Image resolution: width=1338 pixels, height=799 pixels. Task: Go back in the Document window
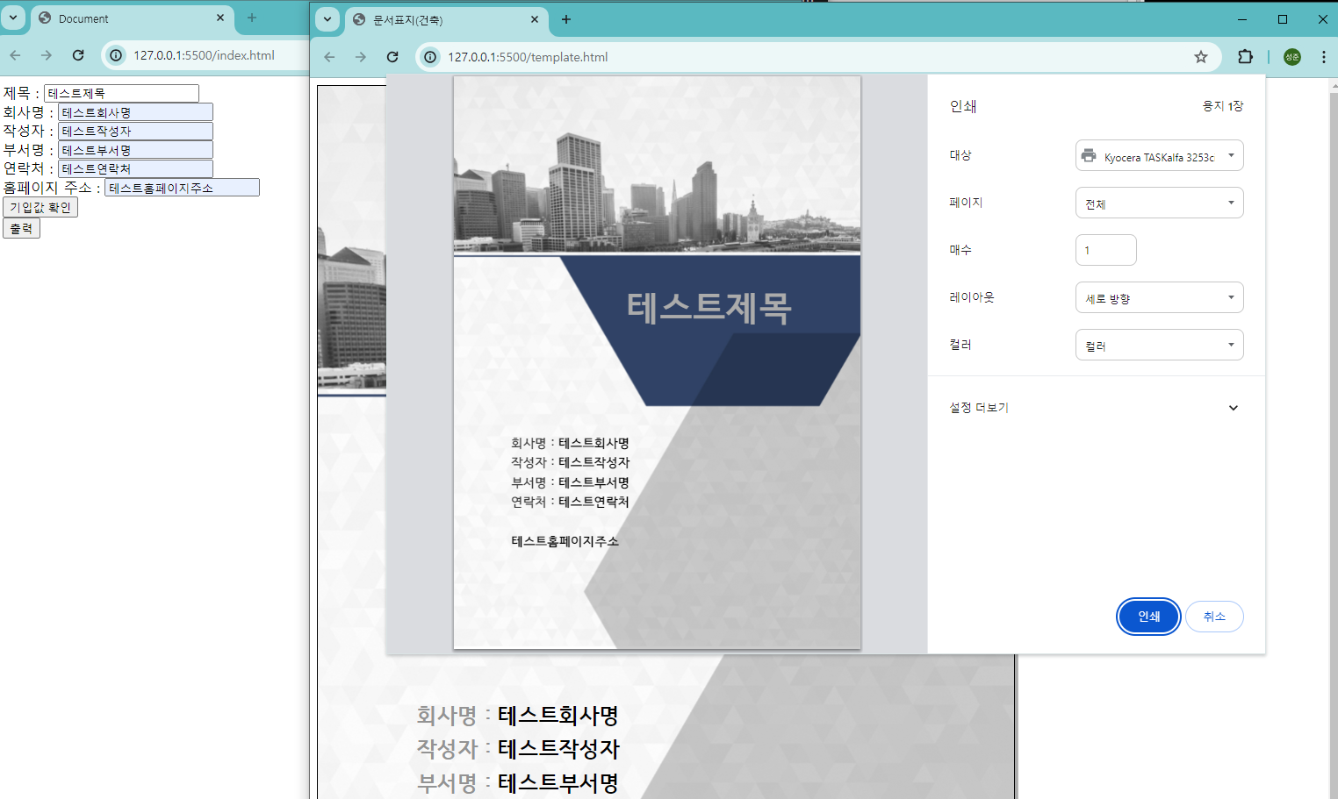(15, 55)
